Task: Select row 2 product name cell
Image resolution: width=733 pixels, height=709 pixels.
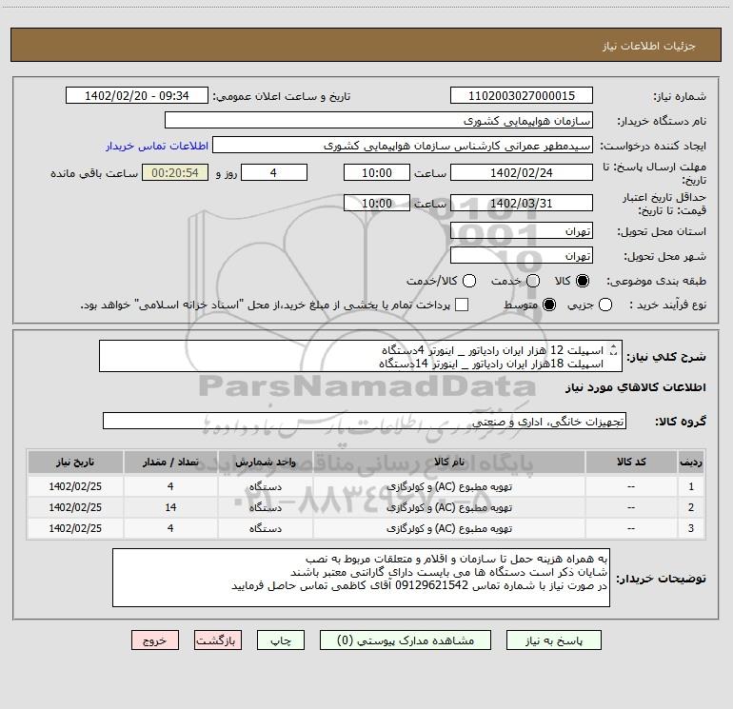Action: click(449, 507)
